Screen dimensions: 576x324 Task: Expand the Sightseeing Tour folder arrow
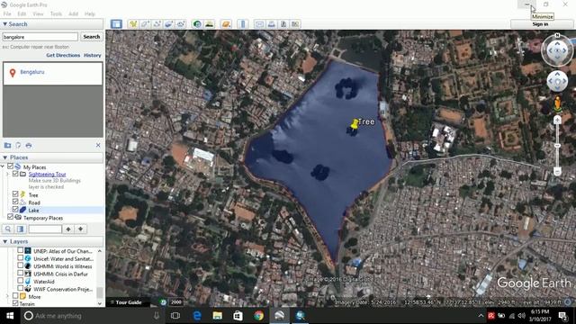[x=8, y=174]
